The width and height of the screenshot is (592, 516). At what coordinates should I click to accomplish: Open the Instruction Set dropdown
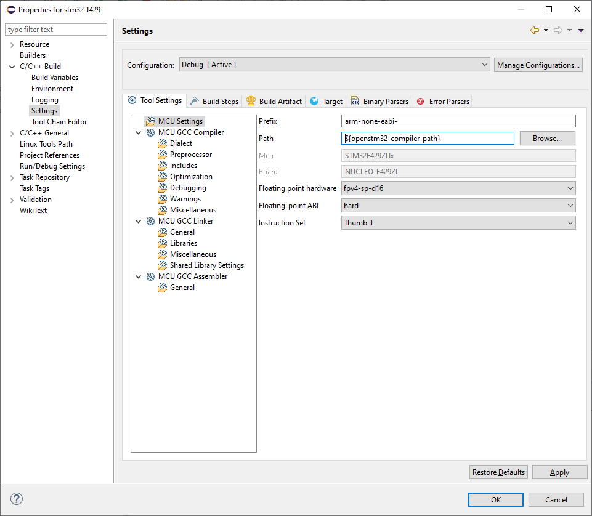458,223
